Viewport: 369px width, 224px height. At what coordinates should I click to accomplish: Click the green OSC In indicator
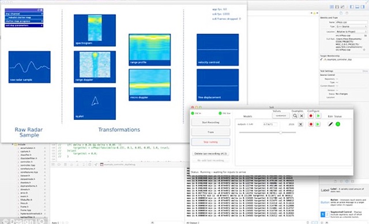click(193, 113)
